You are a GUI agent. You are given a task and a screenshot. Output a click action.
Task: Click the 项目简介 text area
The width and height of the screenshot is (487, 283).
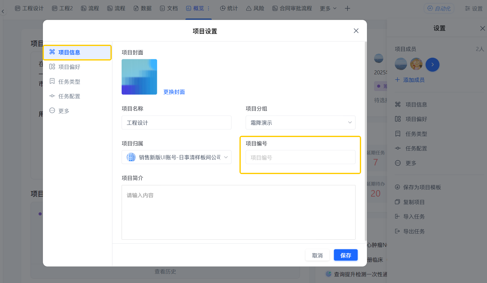(239, 212)
